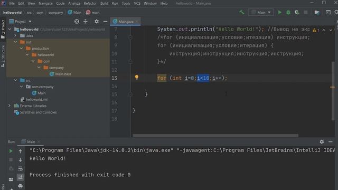
Task: Collapse all icon in Project panel
Action: (x=86, y=21)
